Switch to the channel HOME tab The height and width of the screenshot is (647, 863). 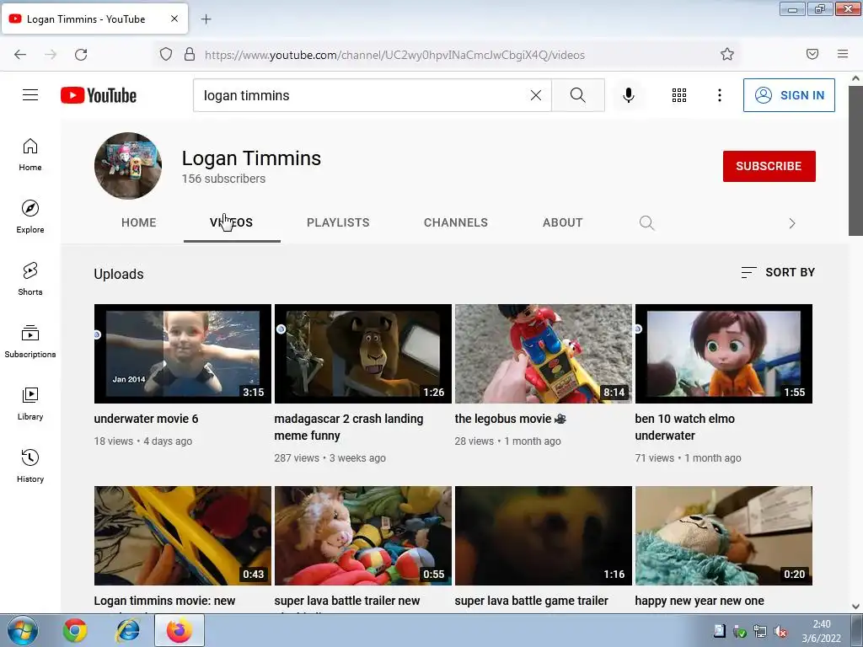[x=139, y=222]
